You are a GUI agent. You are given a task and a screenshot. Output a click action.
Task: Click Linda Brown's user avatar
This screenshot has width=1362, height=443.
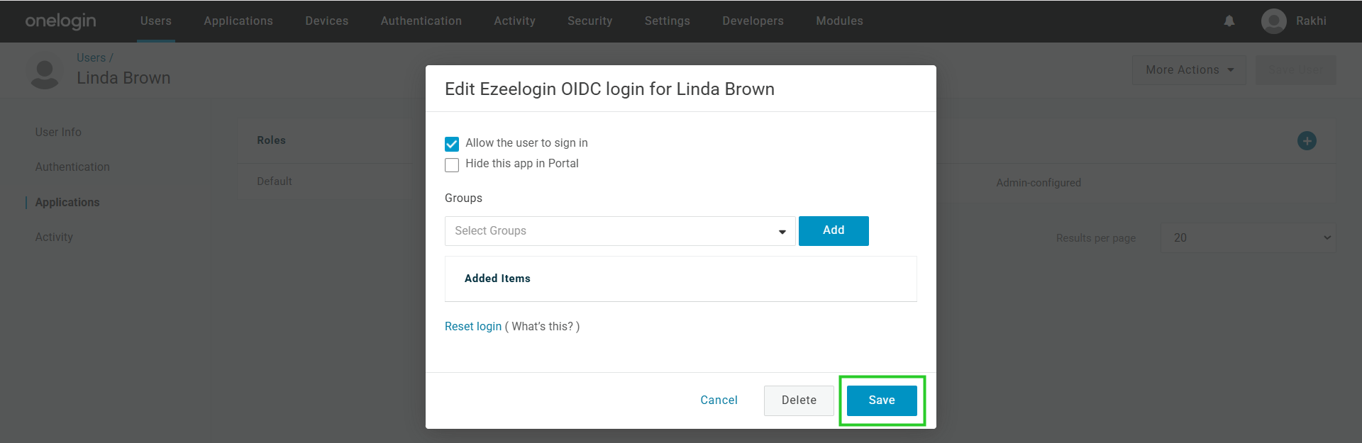tap(45, 73)
